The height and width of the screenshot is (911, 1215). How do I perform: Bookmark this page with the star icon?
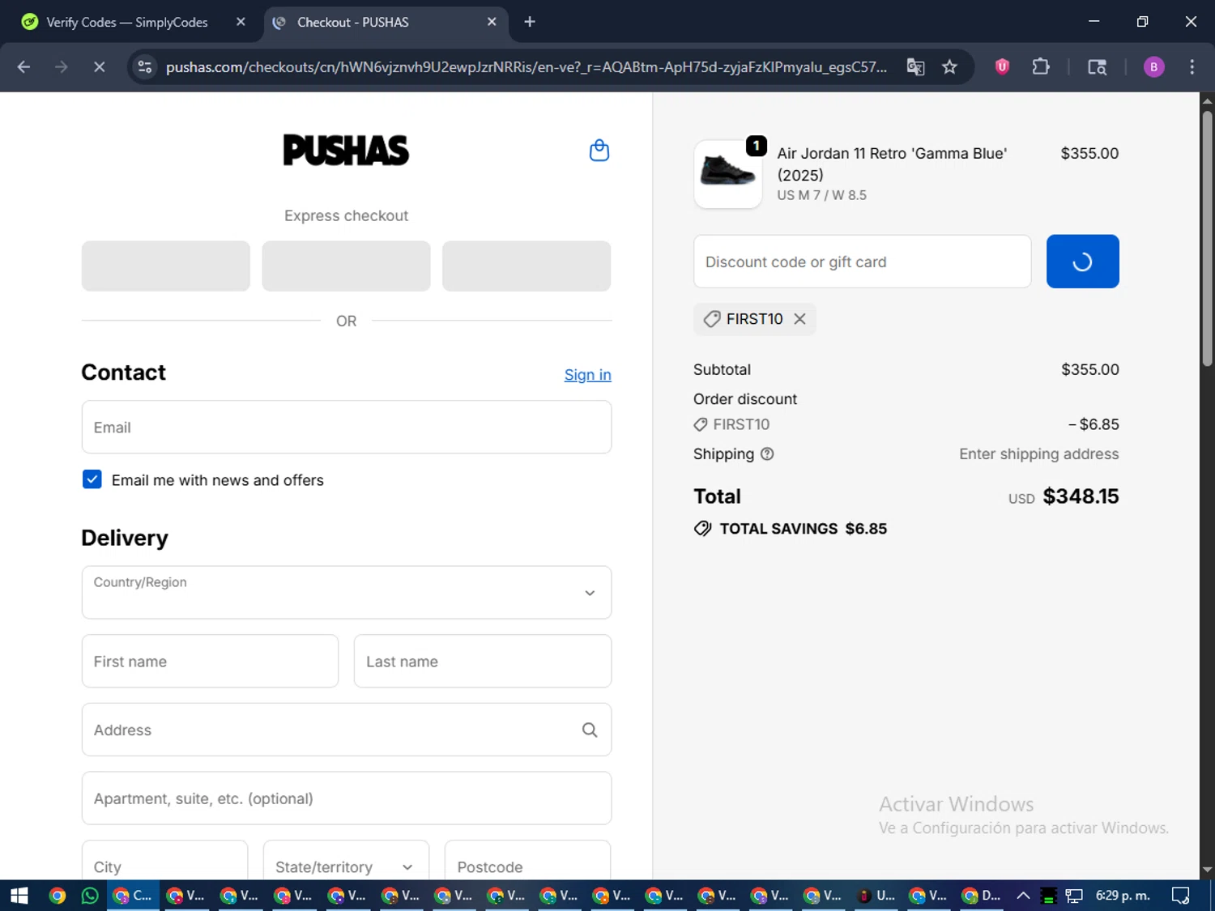(949, 67)
